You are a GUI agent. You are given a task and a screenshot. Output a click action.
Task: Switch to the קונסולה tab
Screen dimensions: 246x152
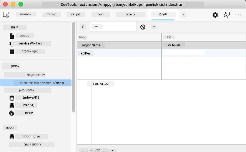pyautogui.click(x=52, y=14)
